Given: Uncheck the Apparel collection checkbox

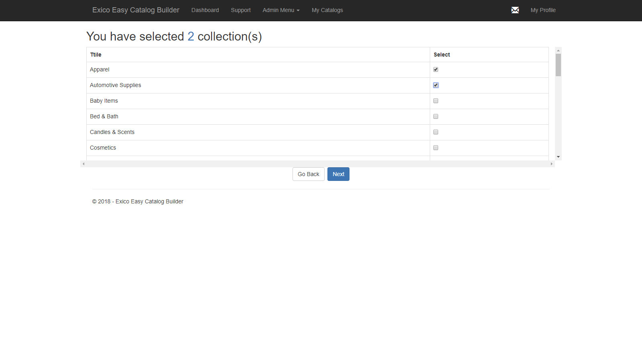Looking at the screenshot, I should [x=436, y=69].
